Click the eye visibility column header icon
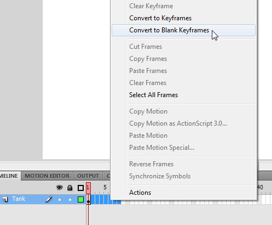 coord(60,188)
